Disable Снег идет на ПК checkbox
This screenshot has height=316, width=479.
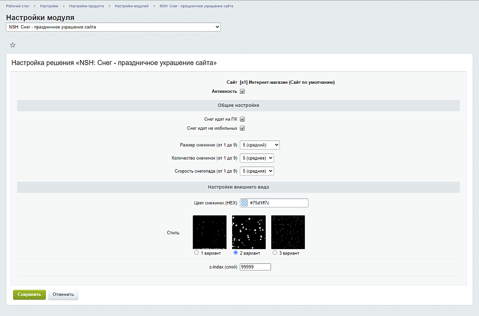tap(242, 119)
